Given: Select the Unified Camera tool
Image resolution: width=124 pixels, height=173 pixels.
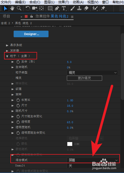Looking at the screenshot, I should pos(35,8).
